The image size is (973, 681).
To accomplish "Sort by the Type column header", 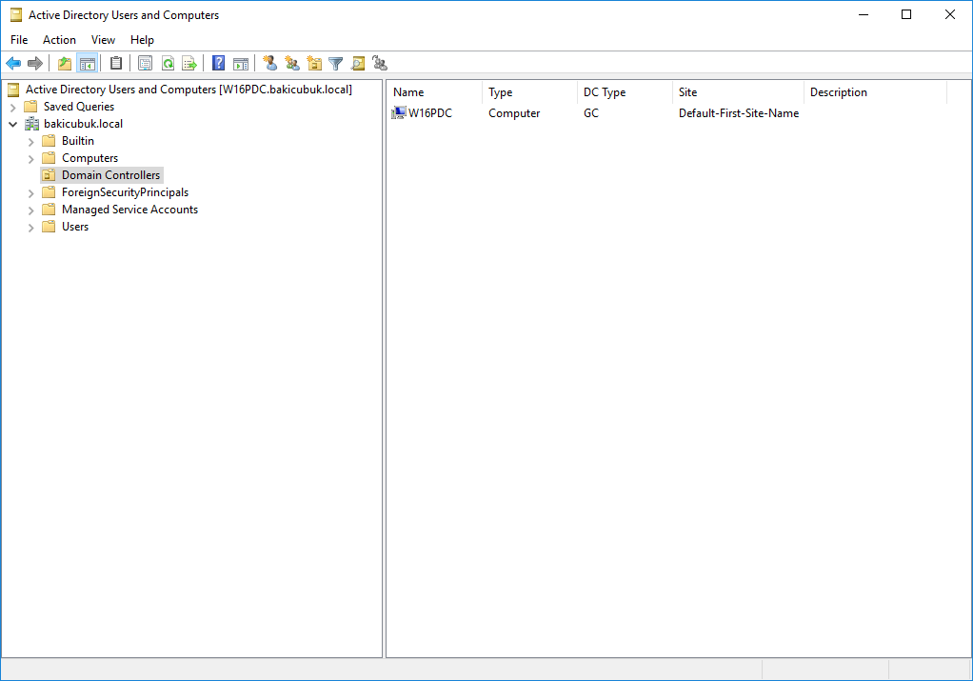I will (530, 91).
